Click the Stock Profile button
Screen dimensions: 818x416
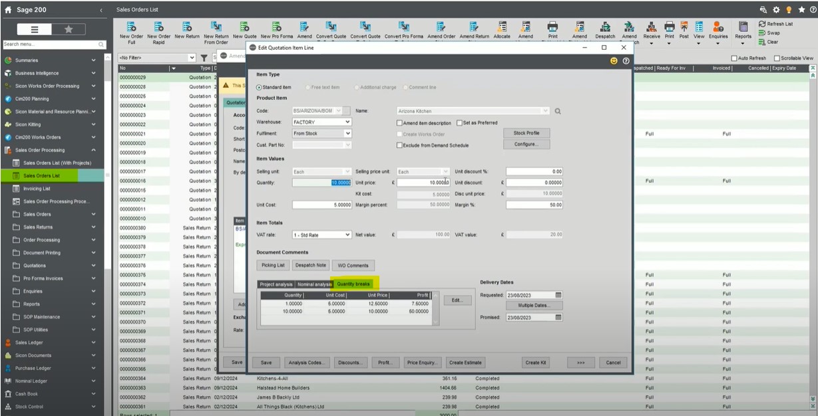coord(526,133)
